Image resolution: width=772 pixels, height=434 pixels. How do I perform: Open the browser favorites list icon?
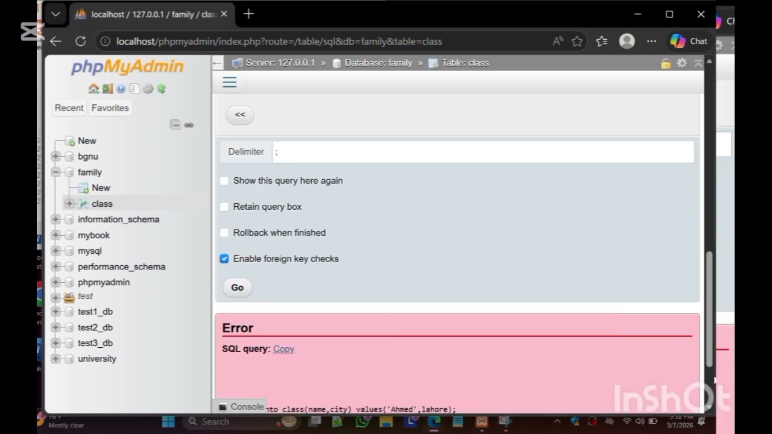601,41
